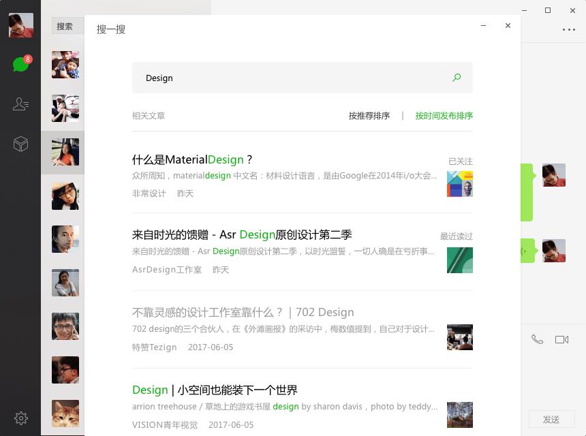This screenshot has height=436, width=586.
Task: Open selected chat of woman in orange top
Action: (x=65, y=152)
